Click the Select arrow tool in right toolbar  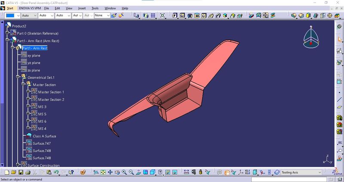pos(340,40)
